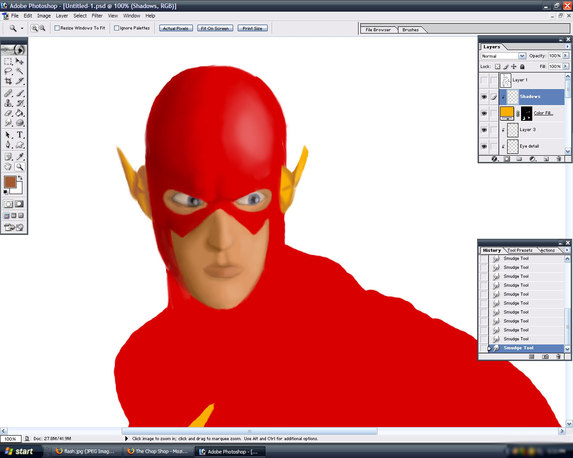Click the Print Size button

click(252, 28)
